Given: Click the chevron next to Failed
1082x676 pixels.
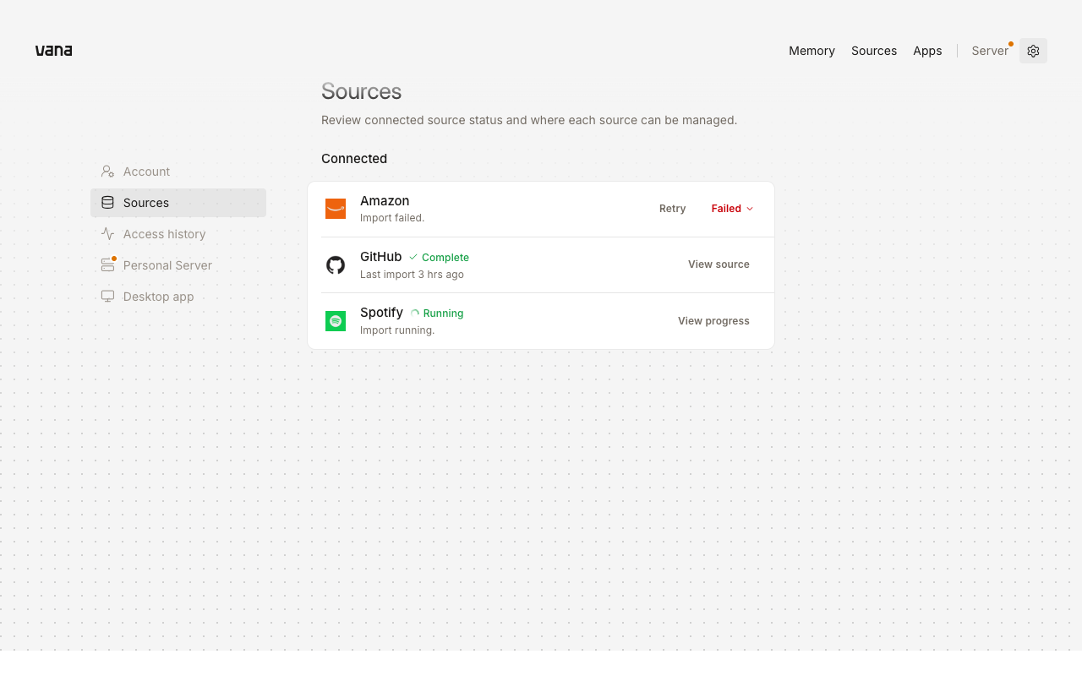Looking at the screenshot, I should pos(750,209).
